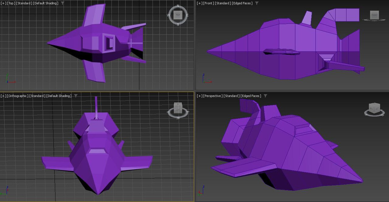389x202 pixels.
Task: Click the N compass marker on Top ViewCube
Action: [178, 6]
